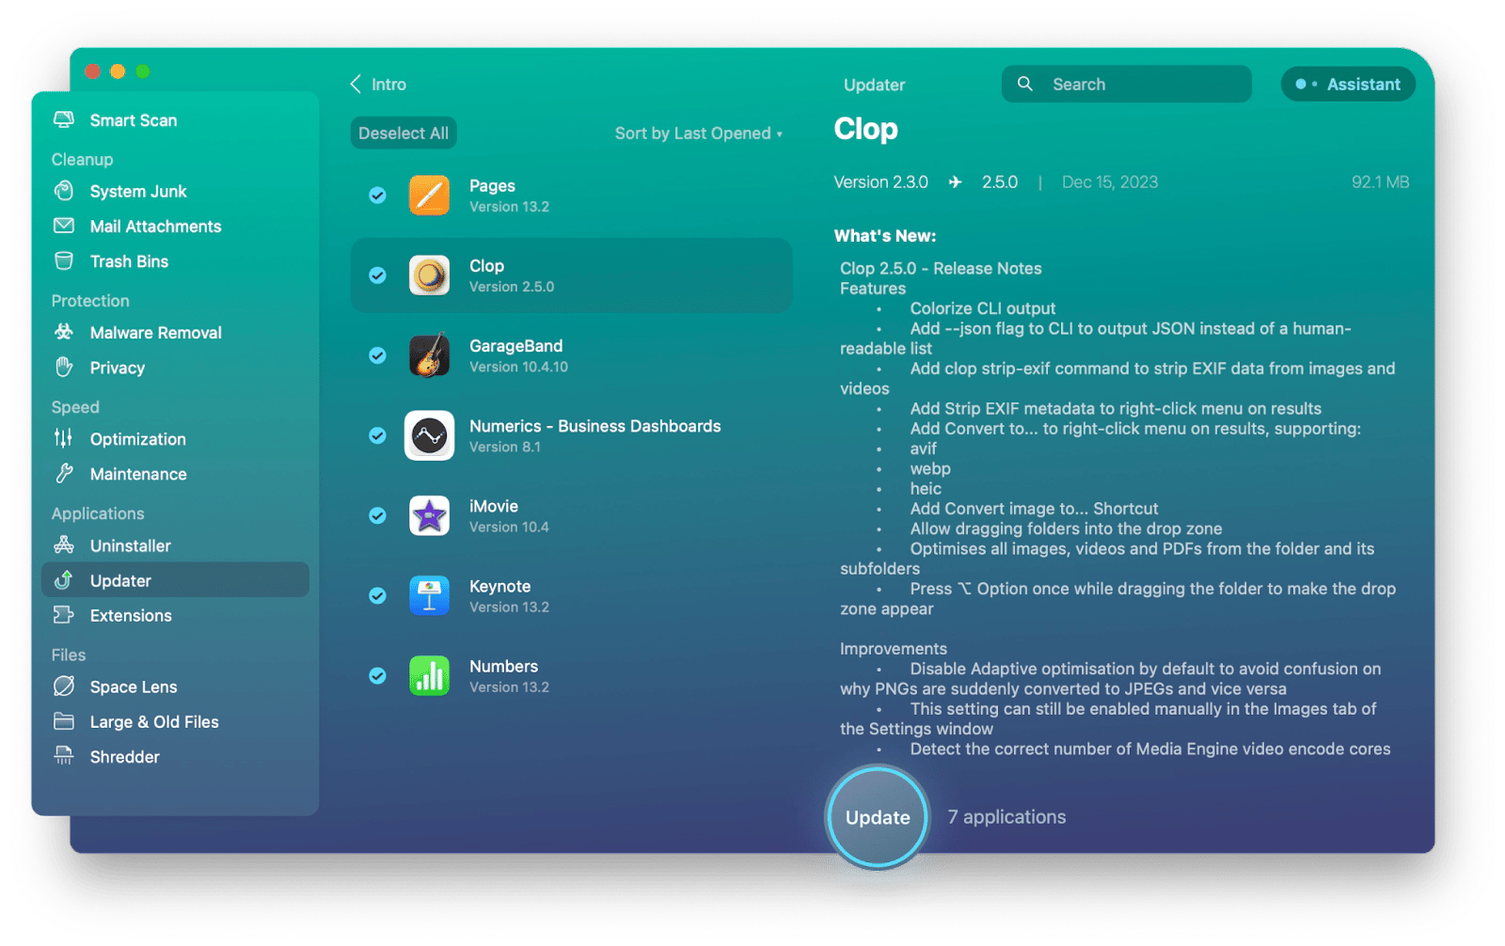Uncheck the Clop update checkbox
The height and width of the screenshot is (946, 1505).
click(x=377, y=276)
